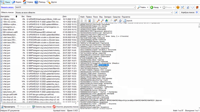The image size is (200, 112).
Task: Select the 10kk mix combo file row
Action: 38,22
